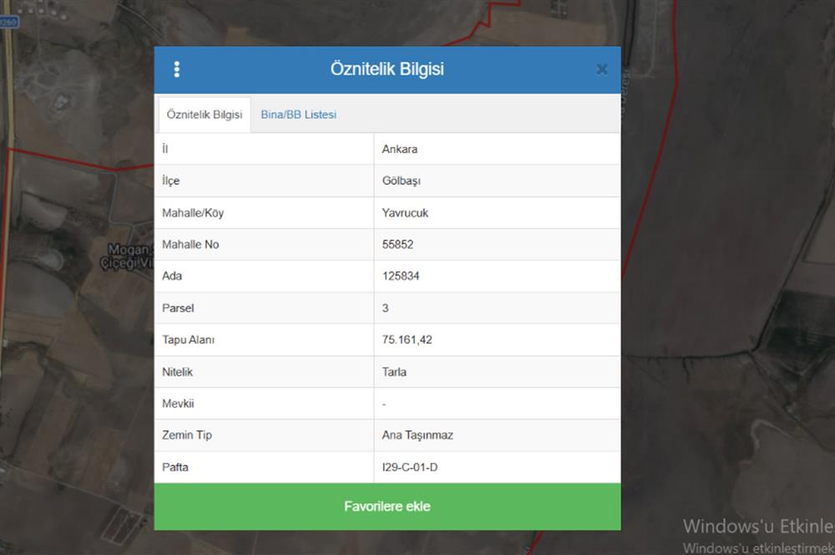Click the Mogan Çiçeği map label

click(x=130, y=256)
